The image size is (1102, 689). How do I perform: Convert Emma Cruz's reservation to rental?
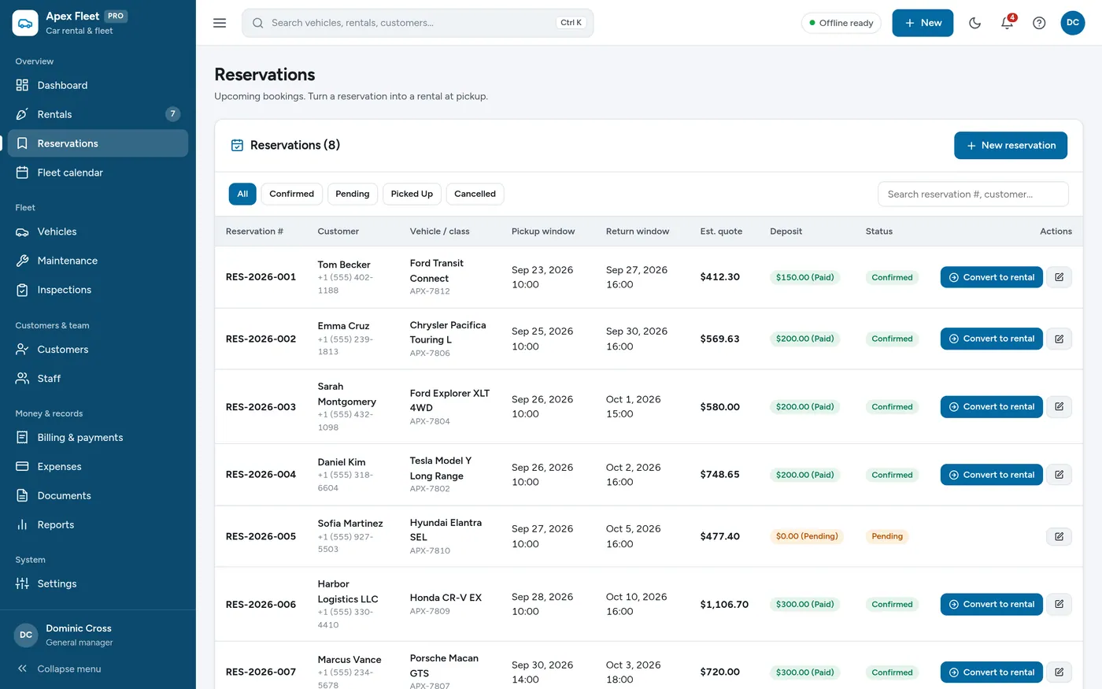coord(991,339)
